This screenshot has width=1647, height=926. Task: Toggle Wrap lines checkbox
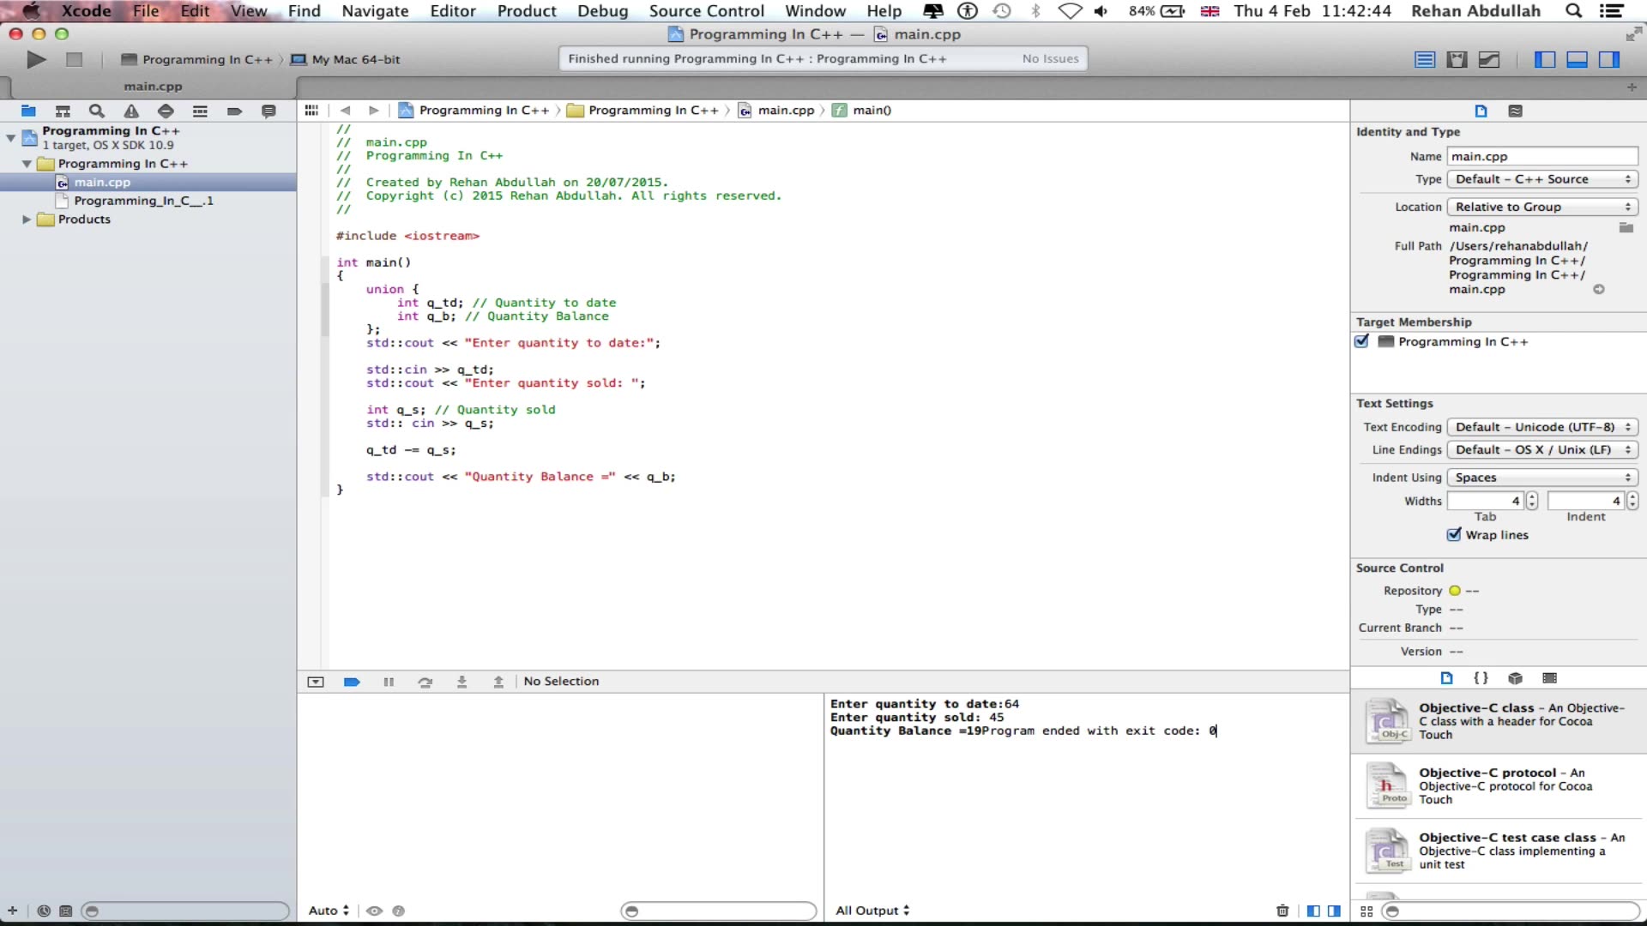[1454, 535]
